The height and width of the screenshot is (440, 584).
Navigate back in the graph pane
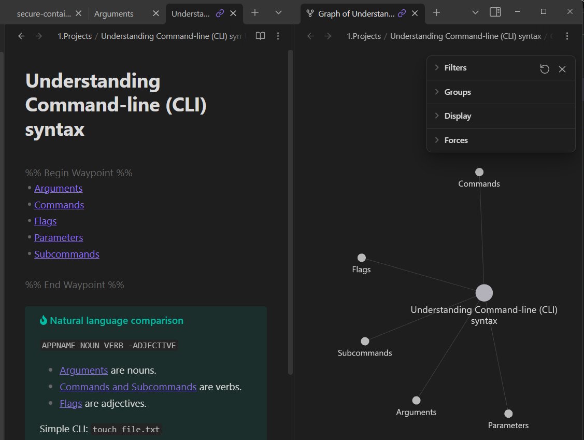[310, 36]
